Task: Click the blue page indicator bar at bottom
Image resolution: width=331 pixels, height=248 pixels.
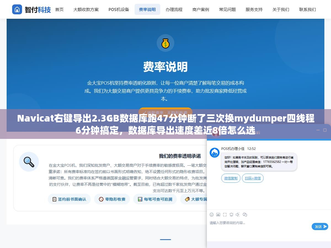Action: coord(165,239)
